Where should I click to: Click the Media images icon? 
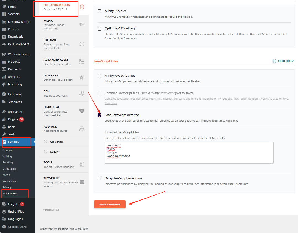tap(82, 24)
